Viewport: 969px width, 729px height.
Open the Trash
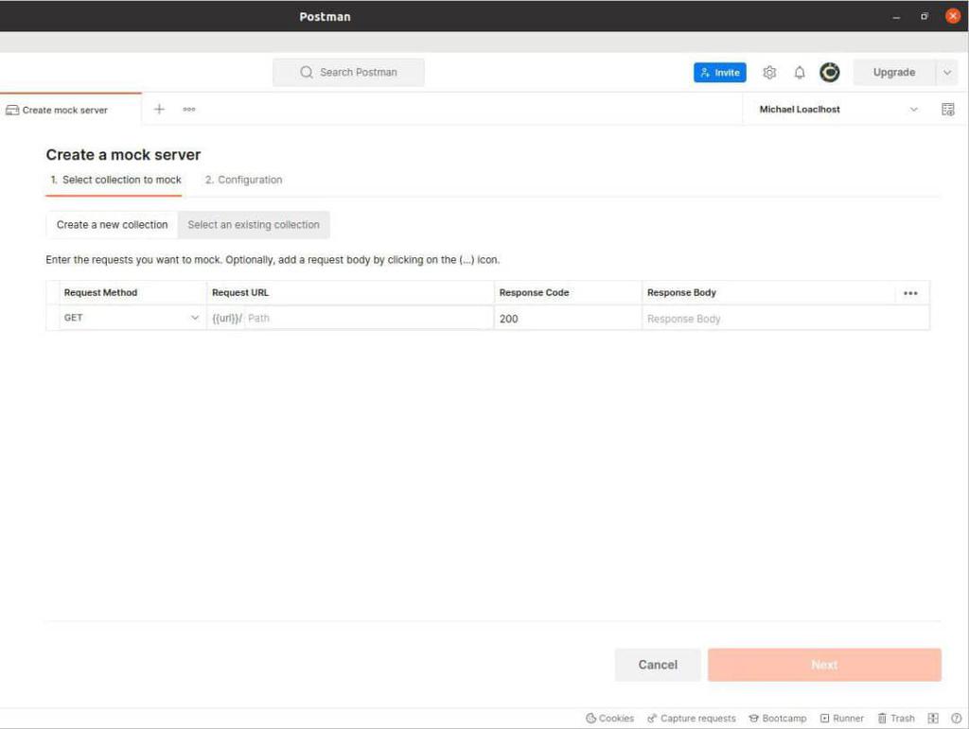(x=896, y=718)
